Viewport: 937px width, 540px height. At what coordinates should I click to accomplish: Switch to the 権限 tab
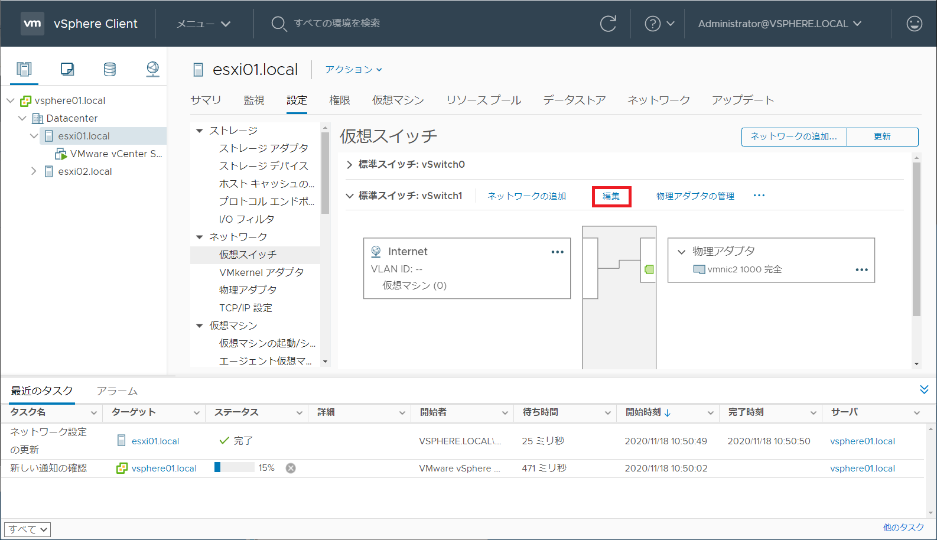(x=340, y=100)
